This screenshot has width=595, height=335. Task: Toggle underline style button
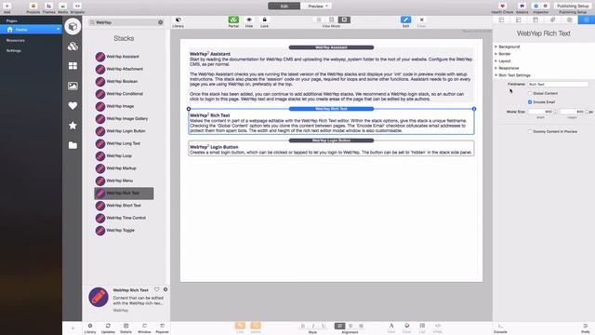(324, 326)
